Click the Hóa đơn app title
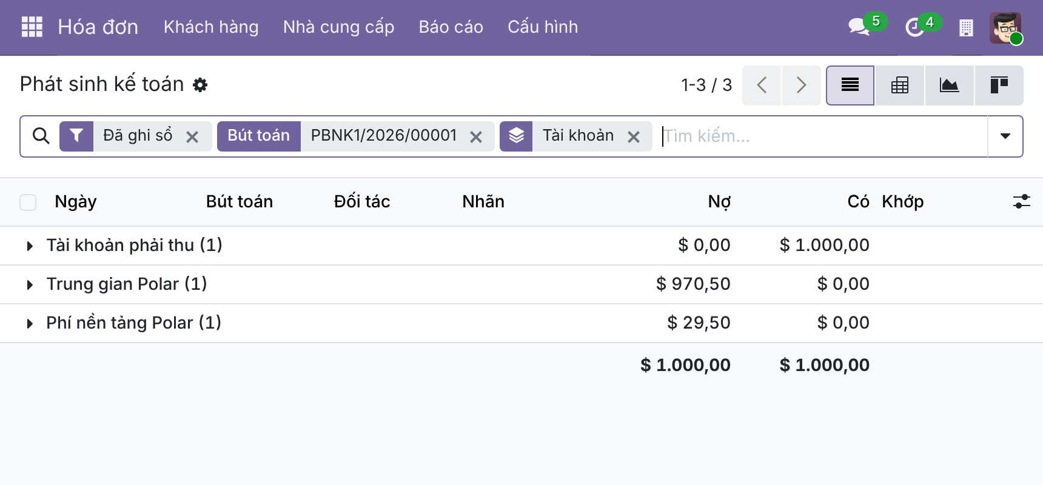This screenshot has width=1043, height=485. 98,27
